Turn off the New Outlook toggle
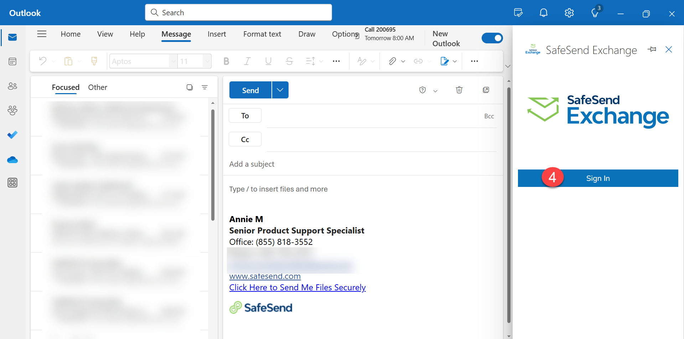 coord(492,38)
